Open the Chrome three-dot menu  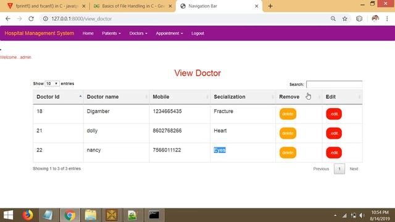pyautogui.click(x=387, y=18)
